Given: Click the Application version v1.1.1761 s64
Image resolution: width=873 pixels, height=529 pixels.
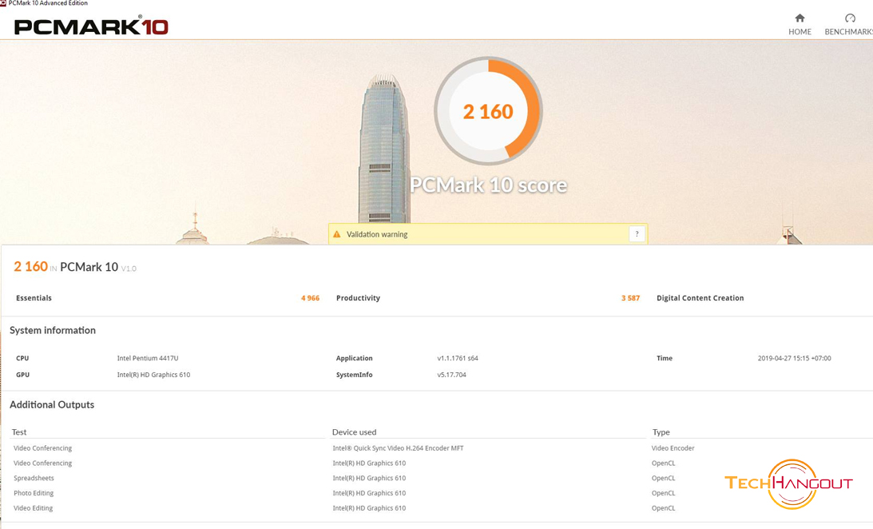Looking at the screenshot, I should tap(458, 358).
